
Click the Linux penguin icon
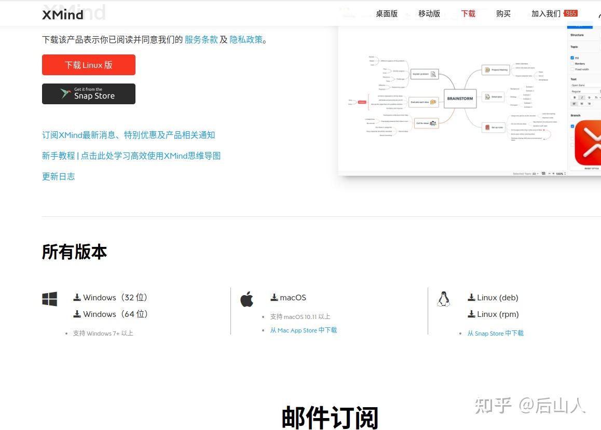(x=444, y=298)
